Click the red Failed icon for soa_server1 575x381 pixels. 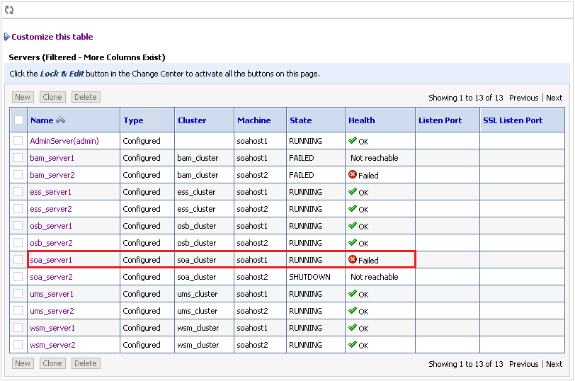(x=353, y=260)
